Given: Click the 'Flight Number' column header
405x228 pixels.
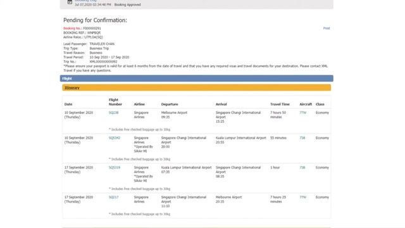Looking at the screenshot, I should [115, 102].
